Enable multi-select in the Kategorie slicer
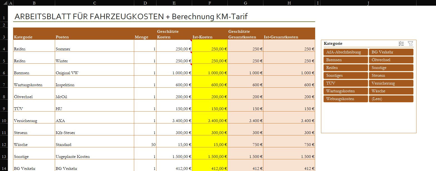This screenshot has width=436, height=171. click(401, 44)
